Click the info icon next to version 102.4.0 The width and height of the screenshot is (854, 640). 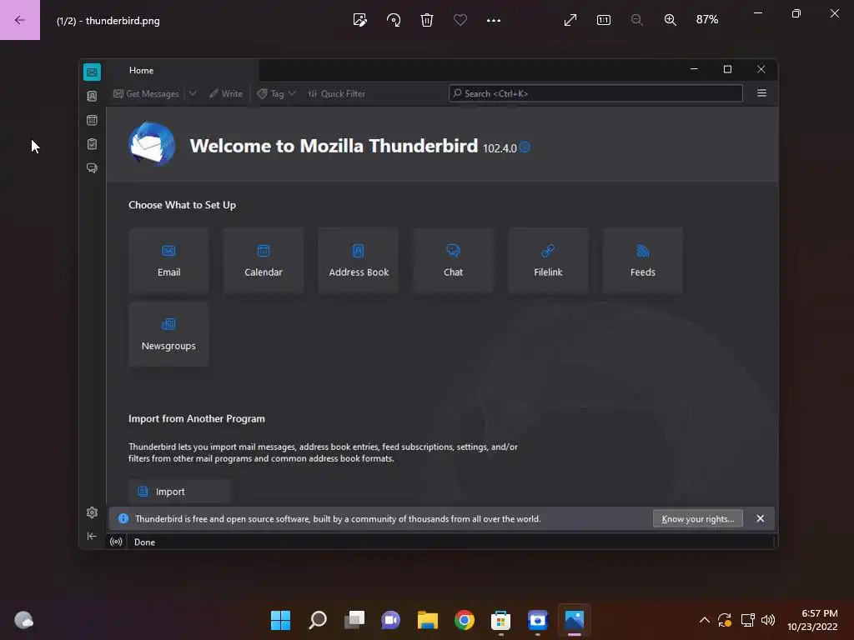pos(525,147)
